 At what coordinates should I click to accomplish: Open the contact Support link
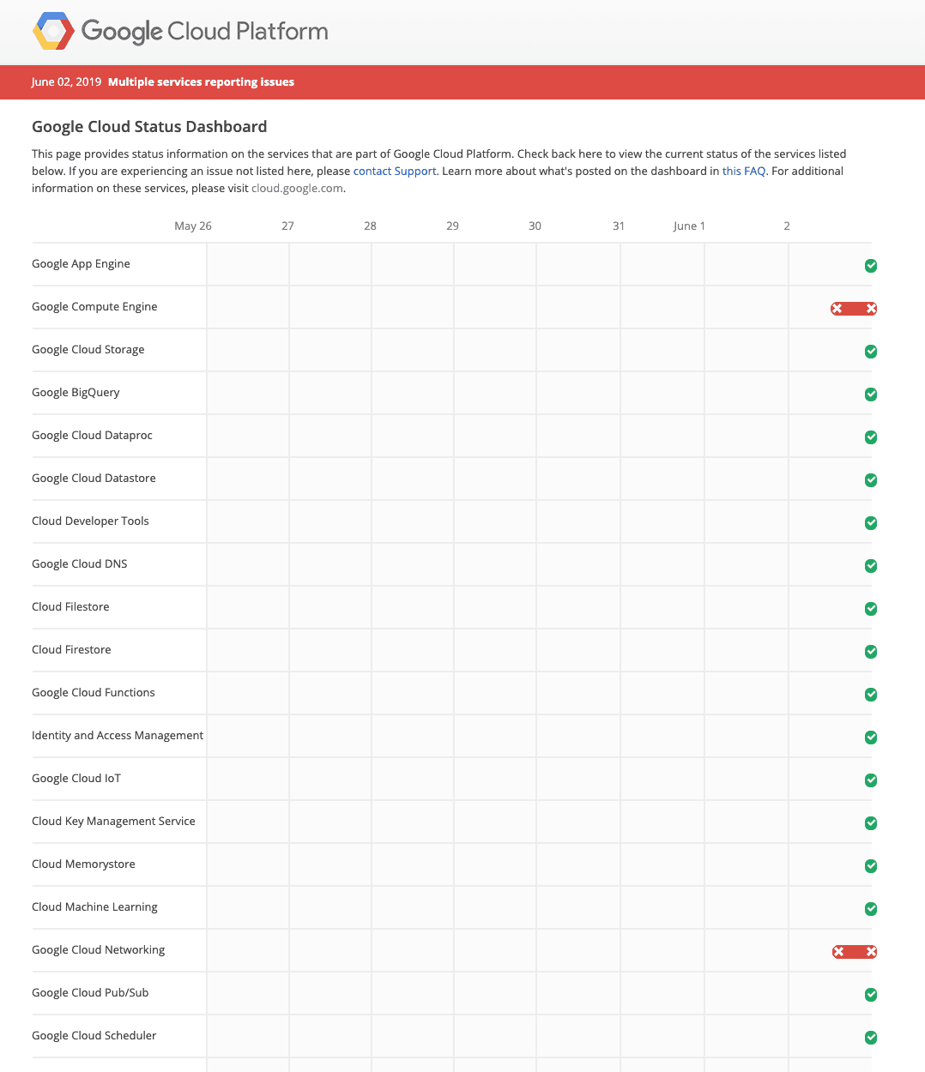[x=394, y=172]
